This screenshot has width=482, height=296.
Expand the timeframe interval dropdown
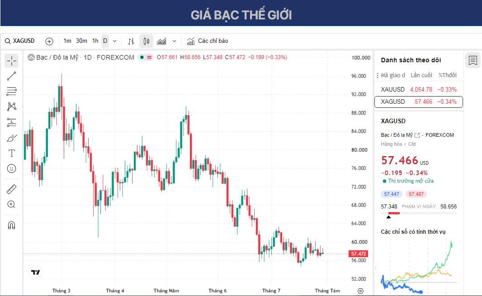coord(115,41)
